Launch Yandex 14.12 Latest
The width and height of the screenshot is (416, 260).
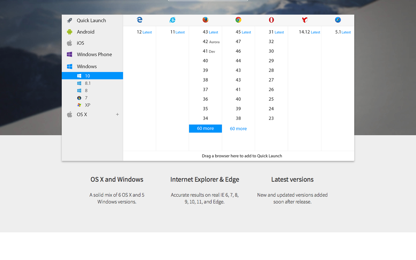pos(309,32)
